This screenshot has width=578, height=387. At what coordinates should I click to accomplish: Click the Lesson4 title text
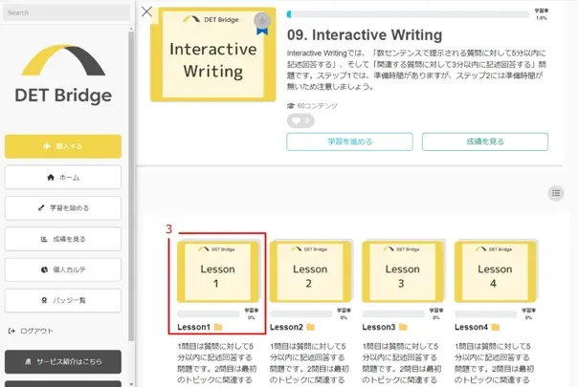(x=471, y=327)
